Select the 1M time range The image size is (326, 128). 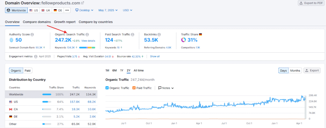(x=107, y=71)
